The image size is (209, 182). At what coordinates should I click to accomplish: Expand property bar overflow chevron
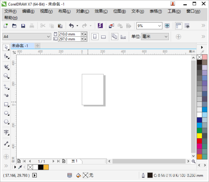coord(203,37)
